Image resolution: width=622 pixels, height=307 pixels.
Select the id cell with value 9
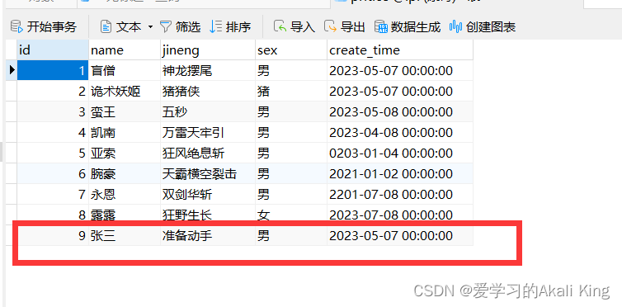pos(53,235)
